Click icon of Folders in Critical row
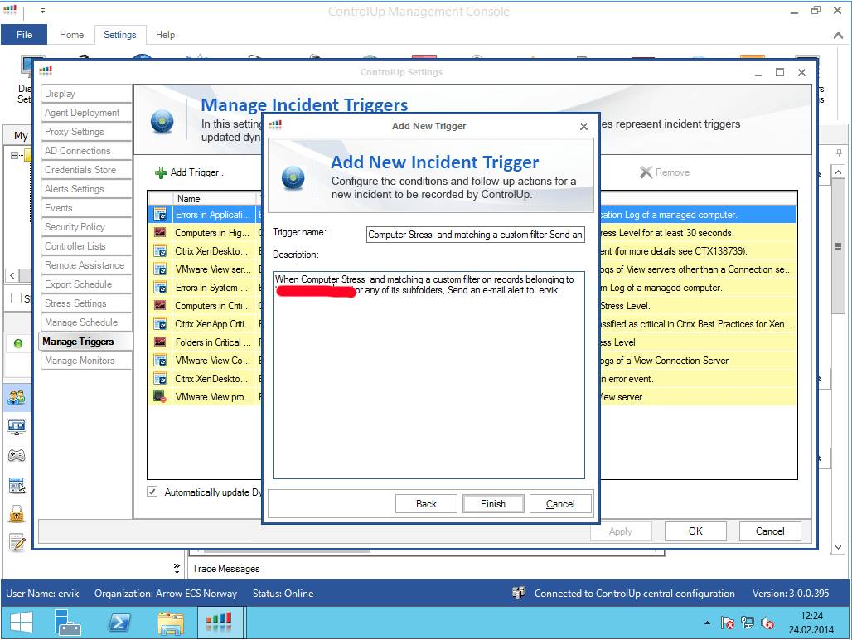 point(160,342)
